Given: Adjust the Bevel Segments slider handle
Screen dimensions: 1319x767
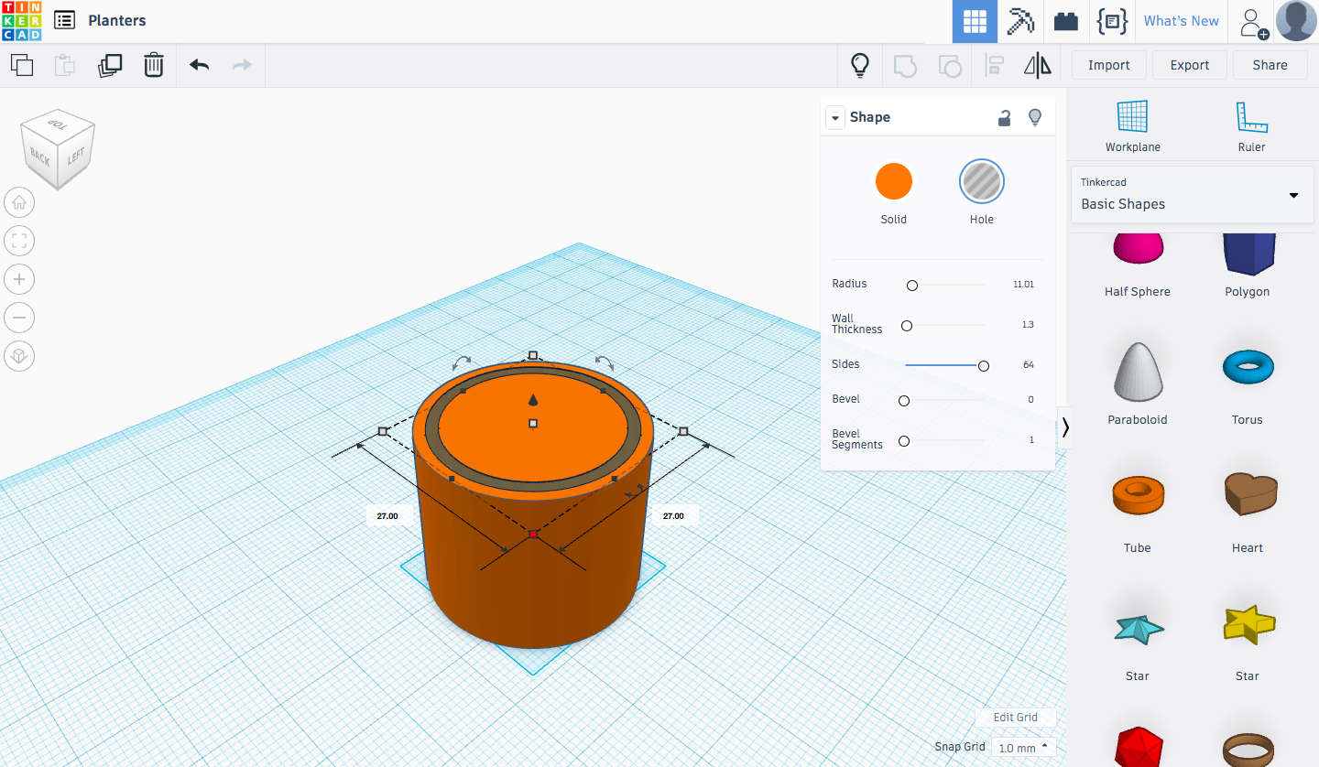Looking at the screenshot, I should pyautogui.click(x=904, y=441).
